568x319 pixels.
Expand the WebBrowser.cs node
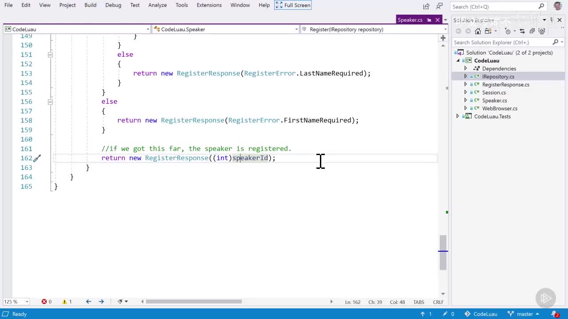[x=465, y=109]
